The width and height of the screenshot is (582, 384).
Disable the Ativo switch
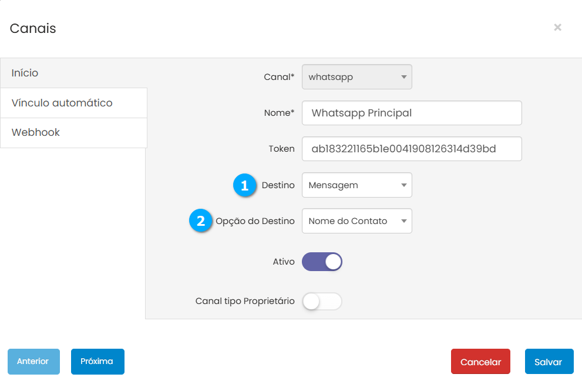(322, 262)
